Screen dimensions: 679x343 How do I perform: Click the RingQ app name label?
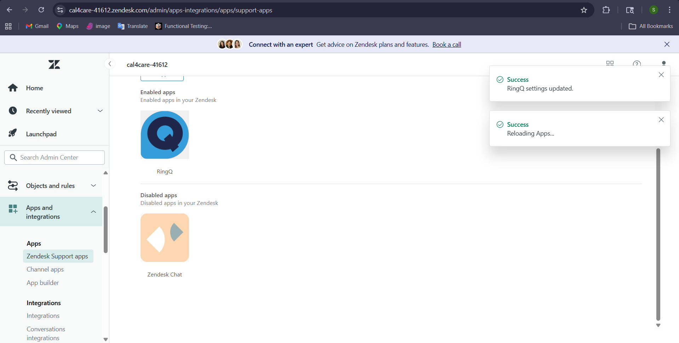(165, 172)
